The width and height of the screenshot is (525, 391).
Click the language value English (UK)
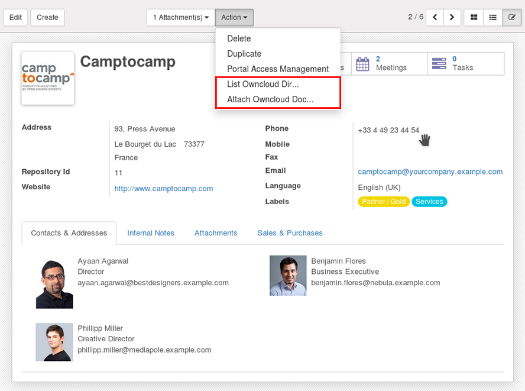pos(379,188)
